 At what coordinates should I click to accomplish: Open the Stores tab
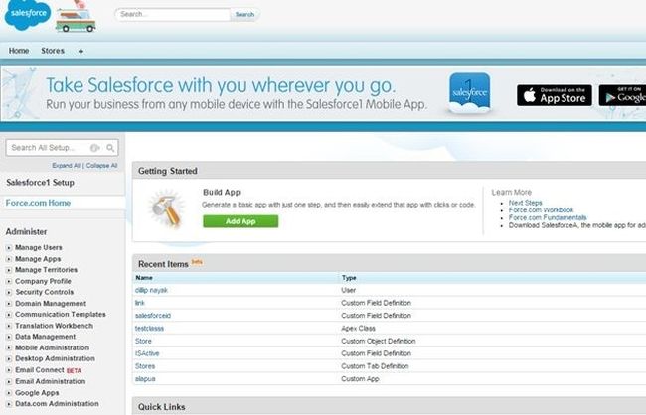pyautogui.click(x=53, y=51)
